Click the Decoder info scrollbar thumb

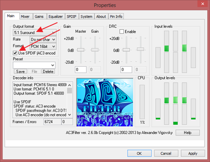coord(70,91)
